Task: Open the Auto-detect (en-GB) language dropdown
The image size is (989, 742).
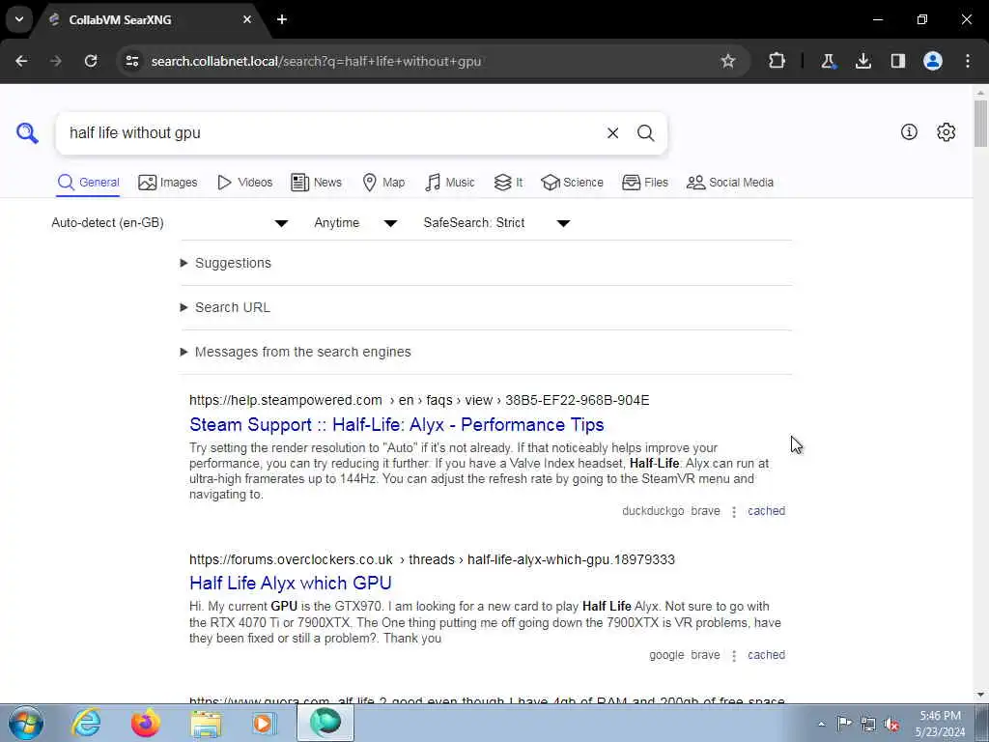Action: coord(170,223)
